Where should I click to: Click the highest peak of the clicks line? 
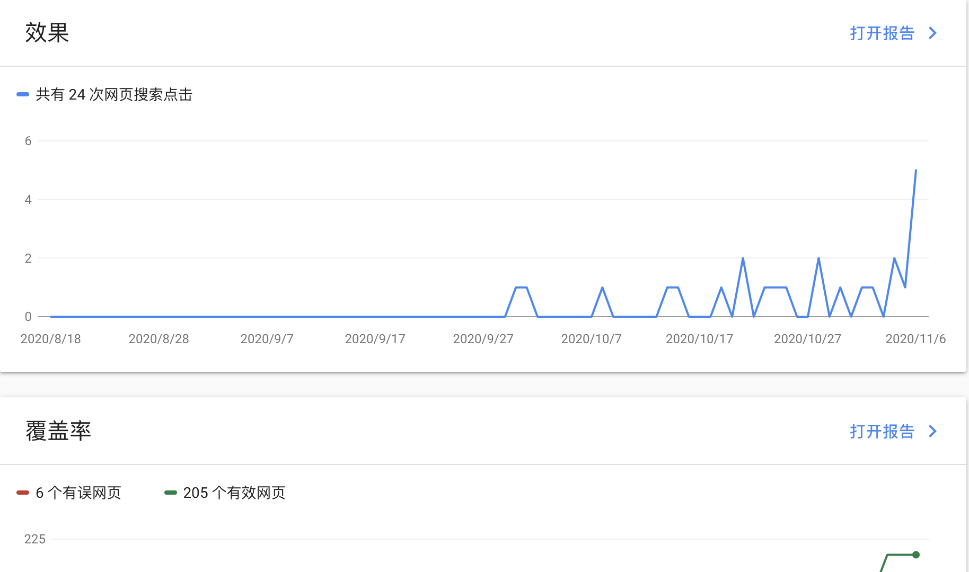(915, 171)
